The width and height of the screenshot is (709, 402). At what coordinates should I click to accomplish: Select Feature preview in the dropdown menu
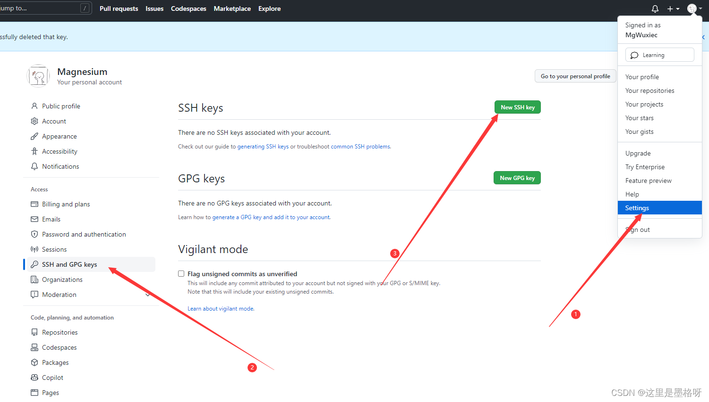click(x=660, y=180)
